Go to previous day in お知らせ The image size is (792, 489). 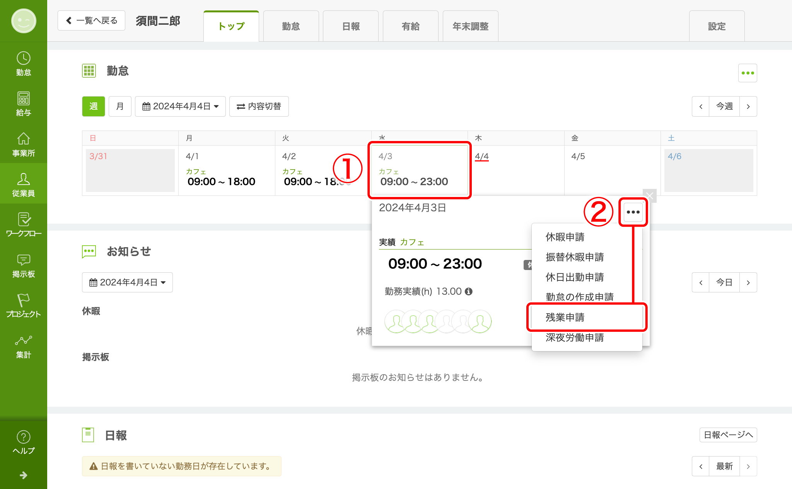(x=700, y=282)
